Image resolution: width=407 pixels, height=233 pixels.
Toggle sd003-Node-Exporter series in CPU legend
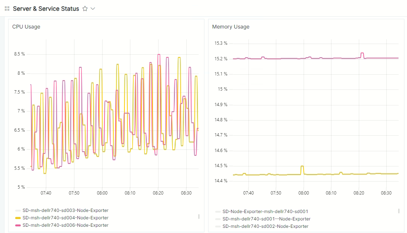pos(66,210)
